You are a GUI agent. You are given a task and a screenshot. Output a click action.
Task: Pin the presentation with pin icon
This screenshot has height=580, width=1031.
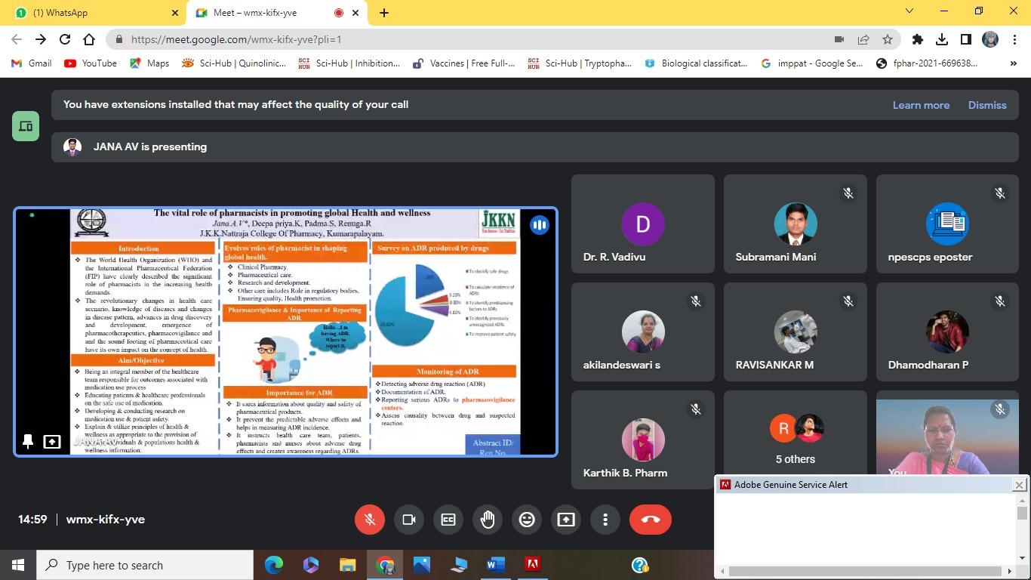coord(28,442)
